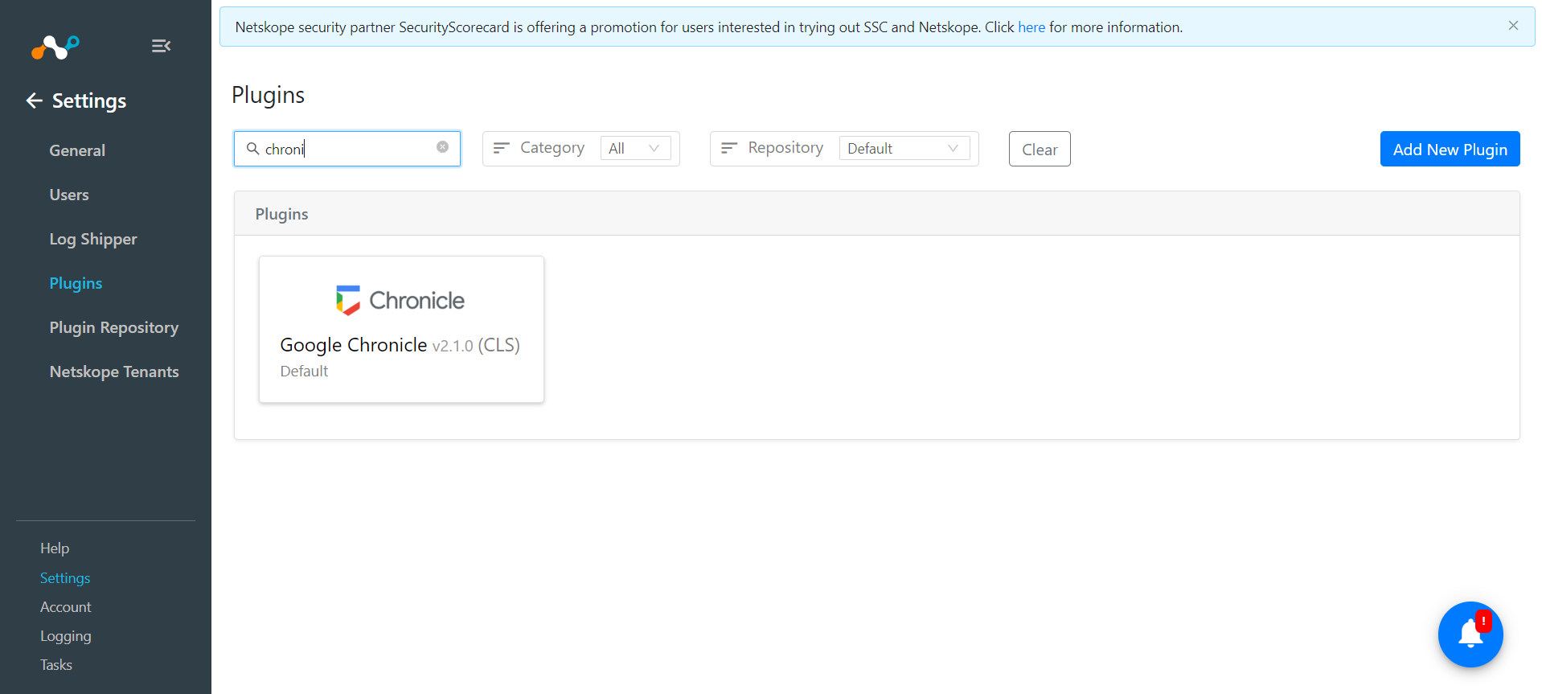
Task: Click the Clear filters button
Action: 1040,149
